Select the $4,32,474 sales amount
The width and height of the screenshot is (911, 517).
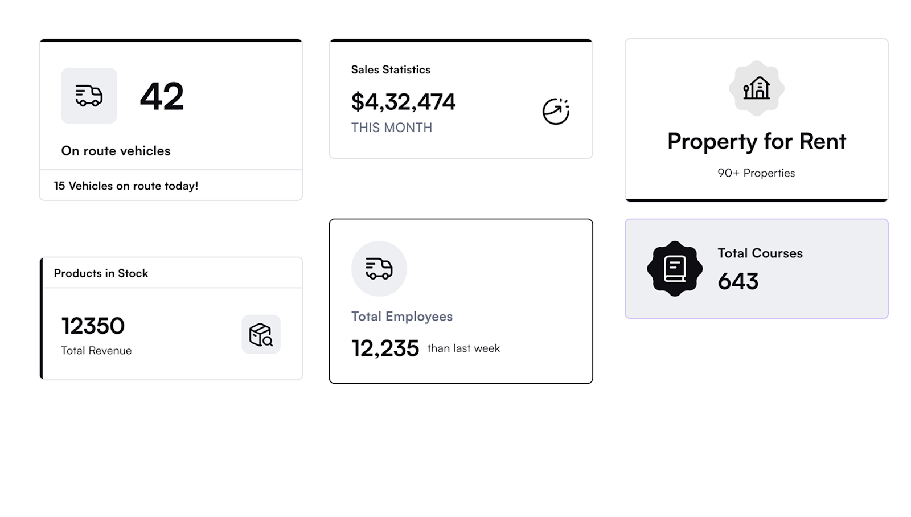click(403, 102)
